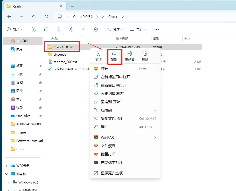Select 固定到快速访问 in the context menu
The width and height of the screenshot is (236, 191).
[125, 94]
